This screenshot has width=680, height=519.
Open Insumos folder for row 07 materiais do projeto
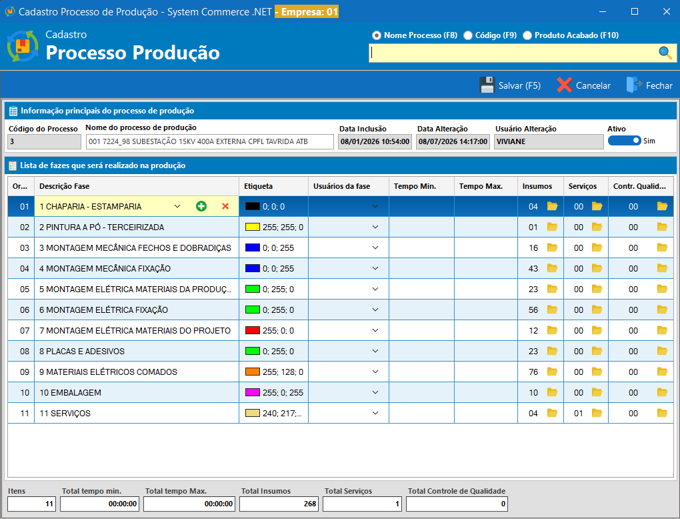[x=552, y=330]
